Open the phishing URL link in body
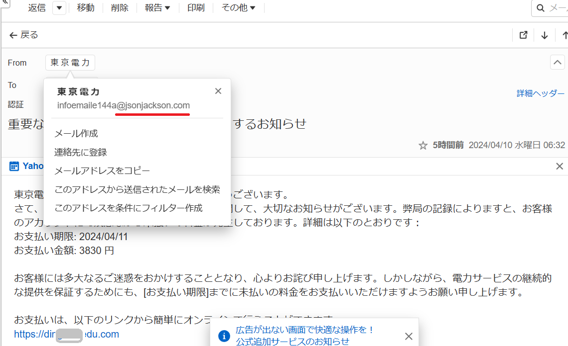The width and height of the screenshot is (568, 346). (67, 334)
